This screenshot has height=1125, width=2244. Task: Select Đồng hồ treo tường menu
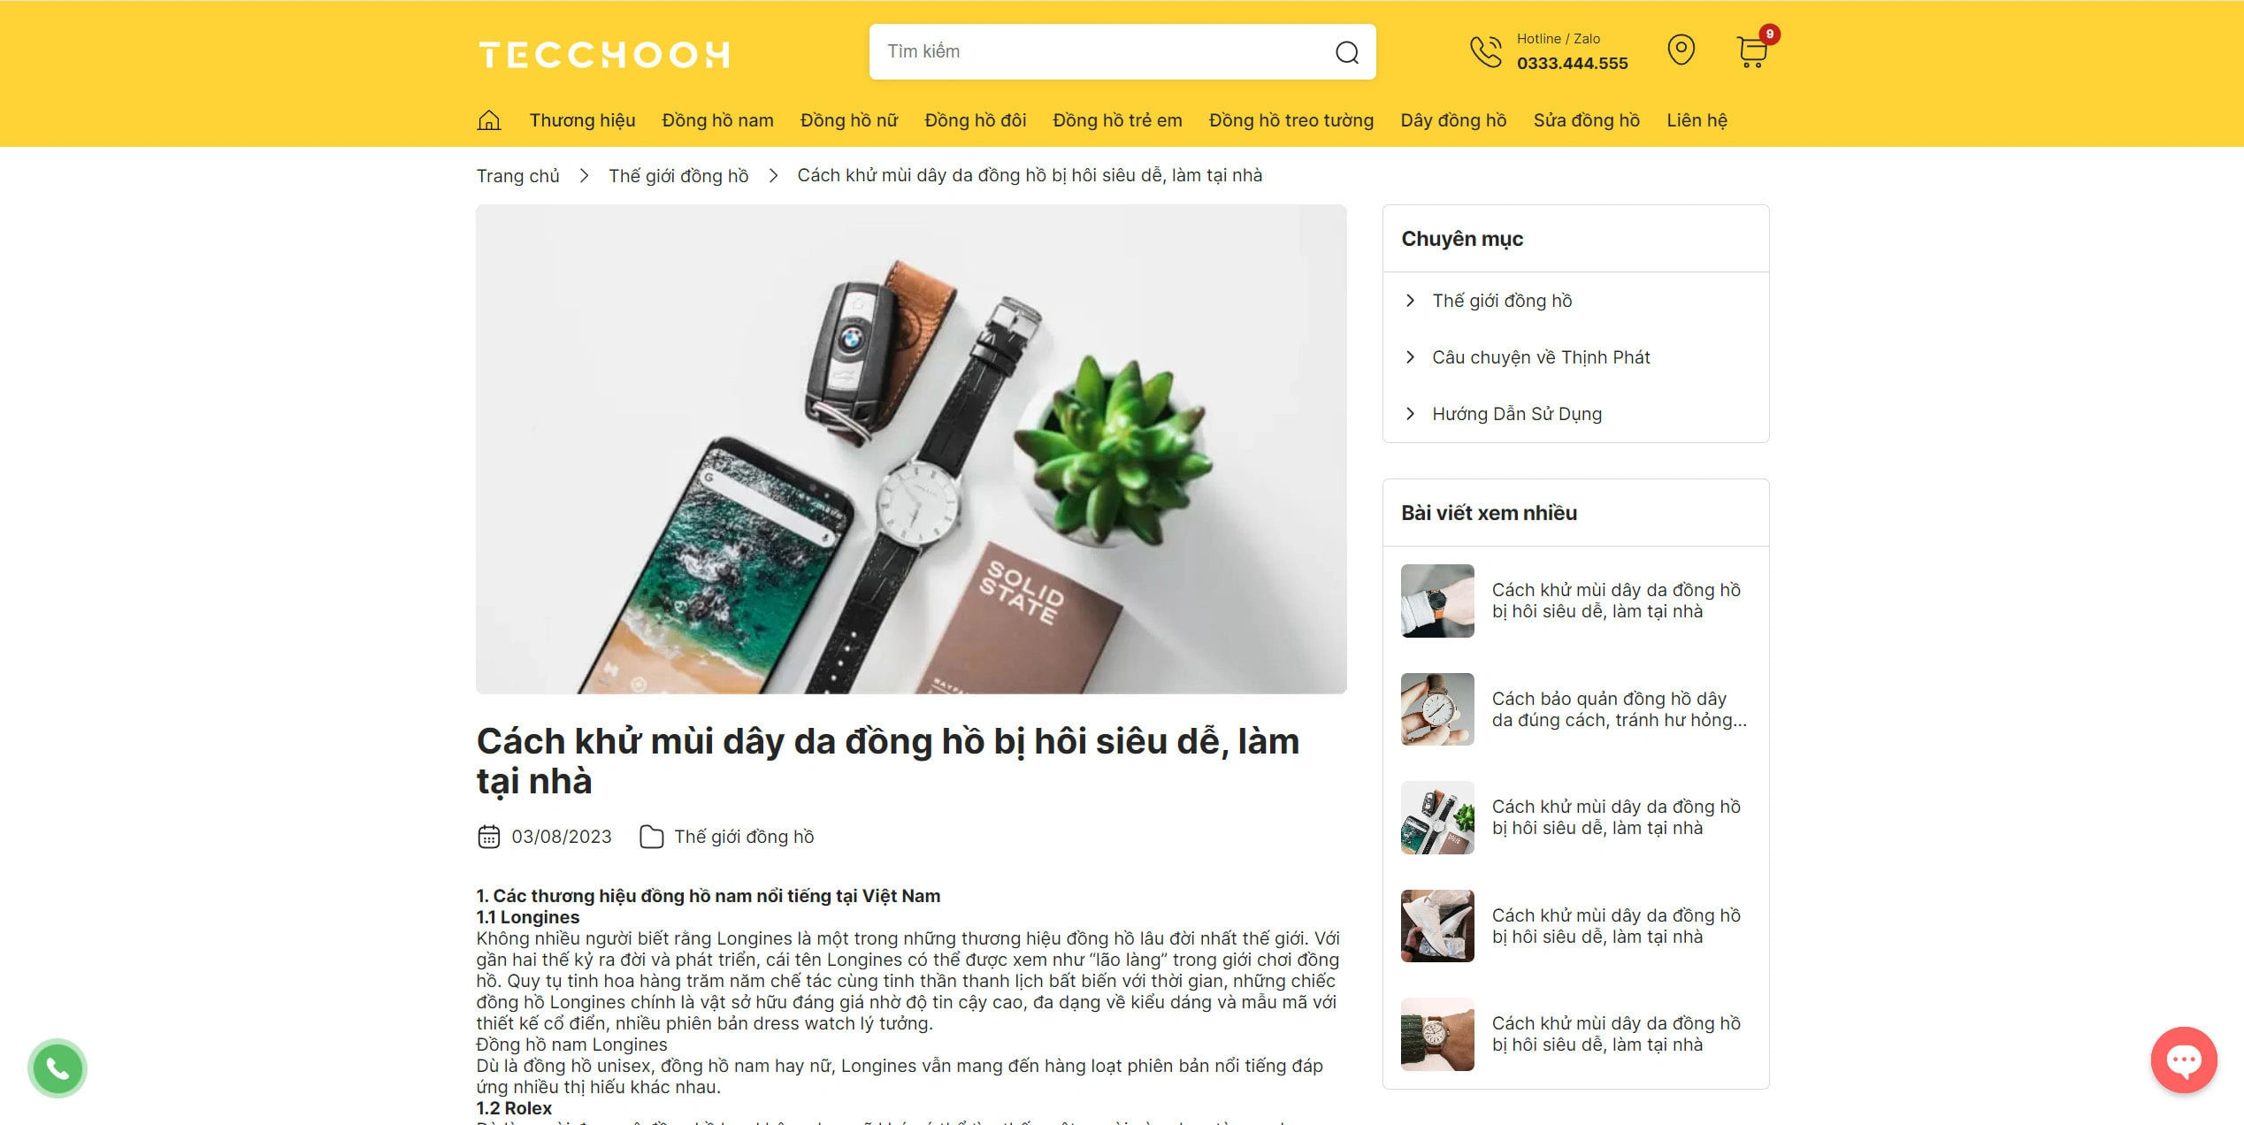click(x=1290, y=120)
